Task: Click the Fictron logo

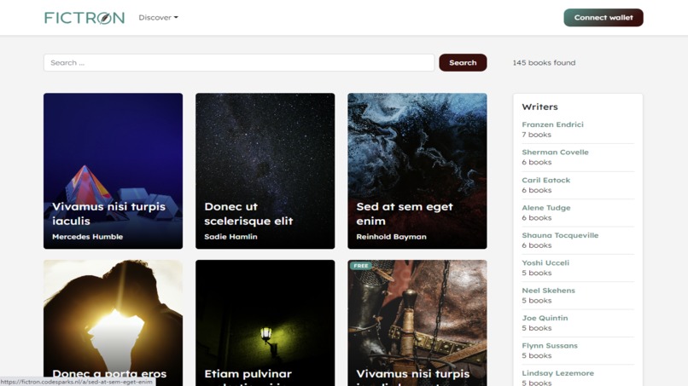Action: point(85,18)
